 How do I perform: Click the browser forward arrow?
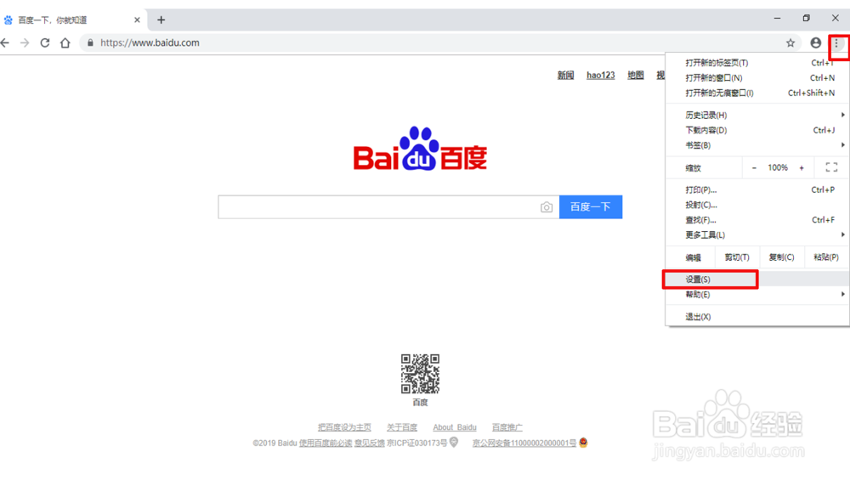click(x=25, y=42)
